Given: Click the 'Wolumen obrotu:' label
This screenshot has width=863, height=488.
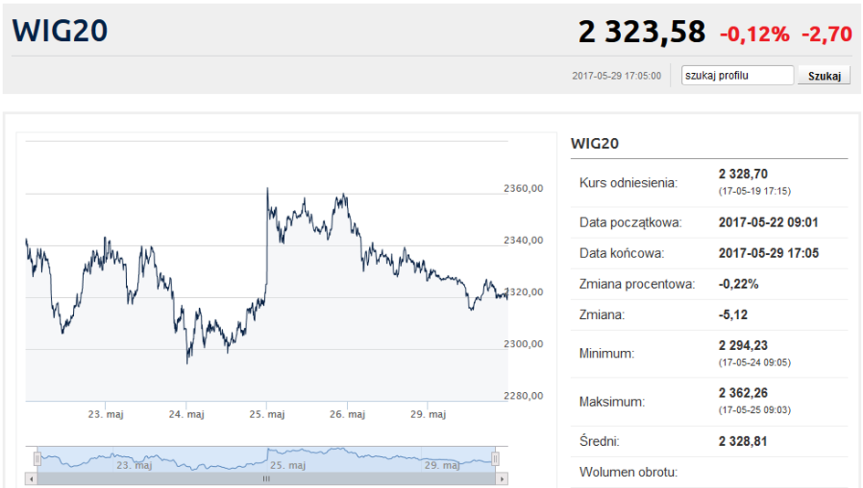Looking at the screenshot, I should click(628, 472).
